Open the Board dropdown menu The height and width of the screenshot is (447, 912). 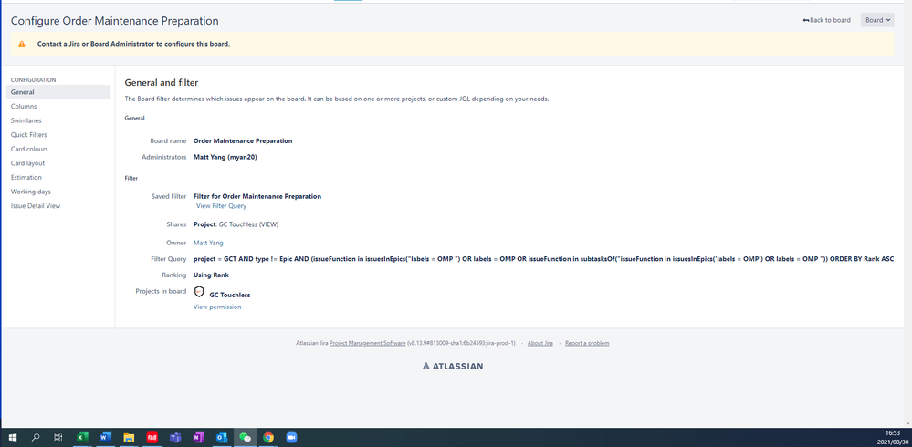(x=877, y=20)
